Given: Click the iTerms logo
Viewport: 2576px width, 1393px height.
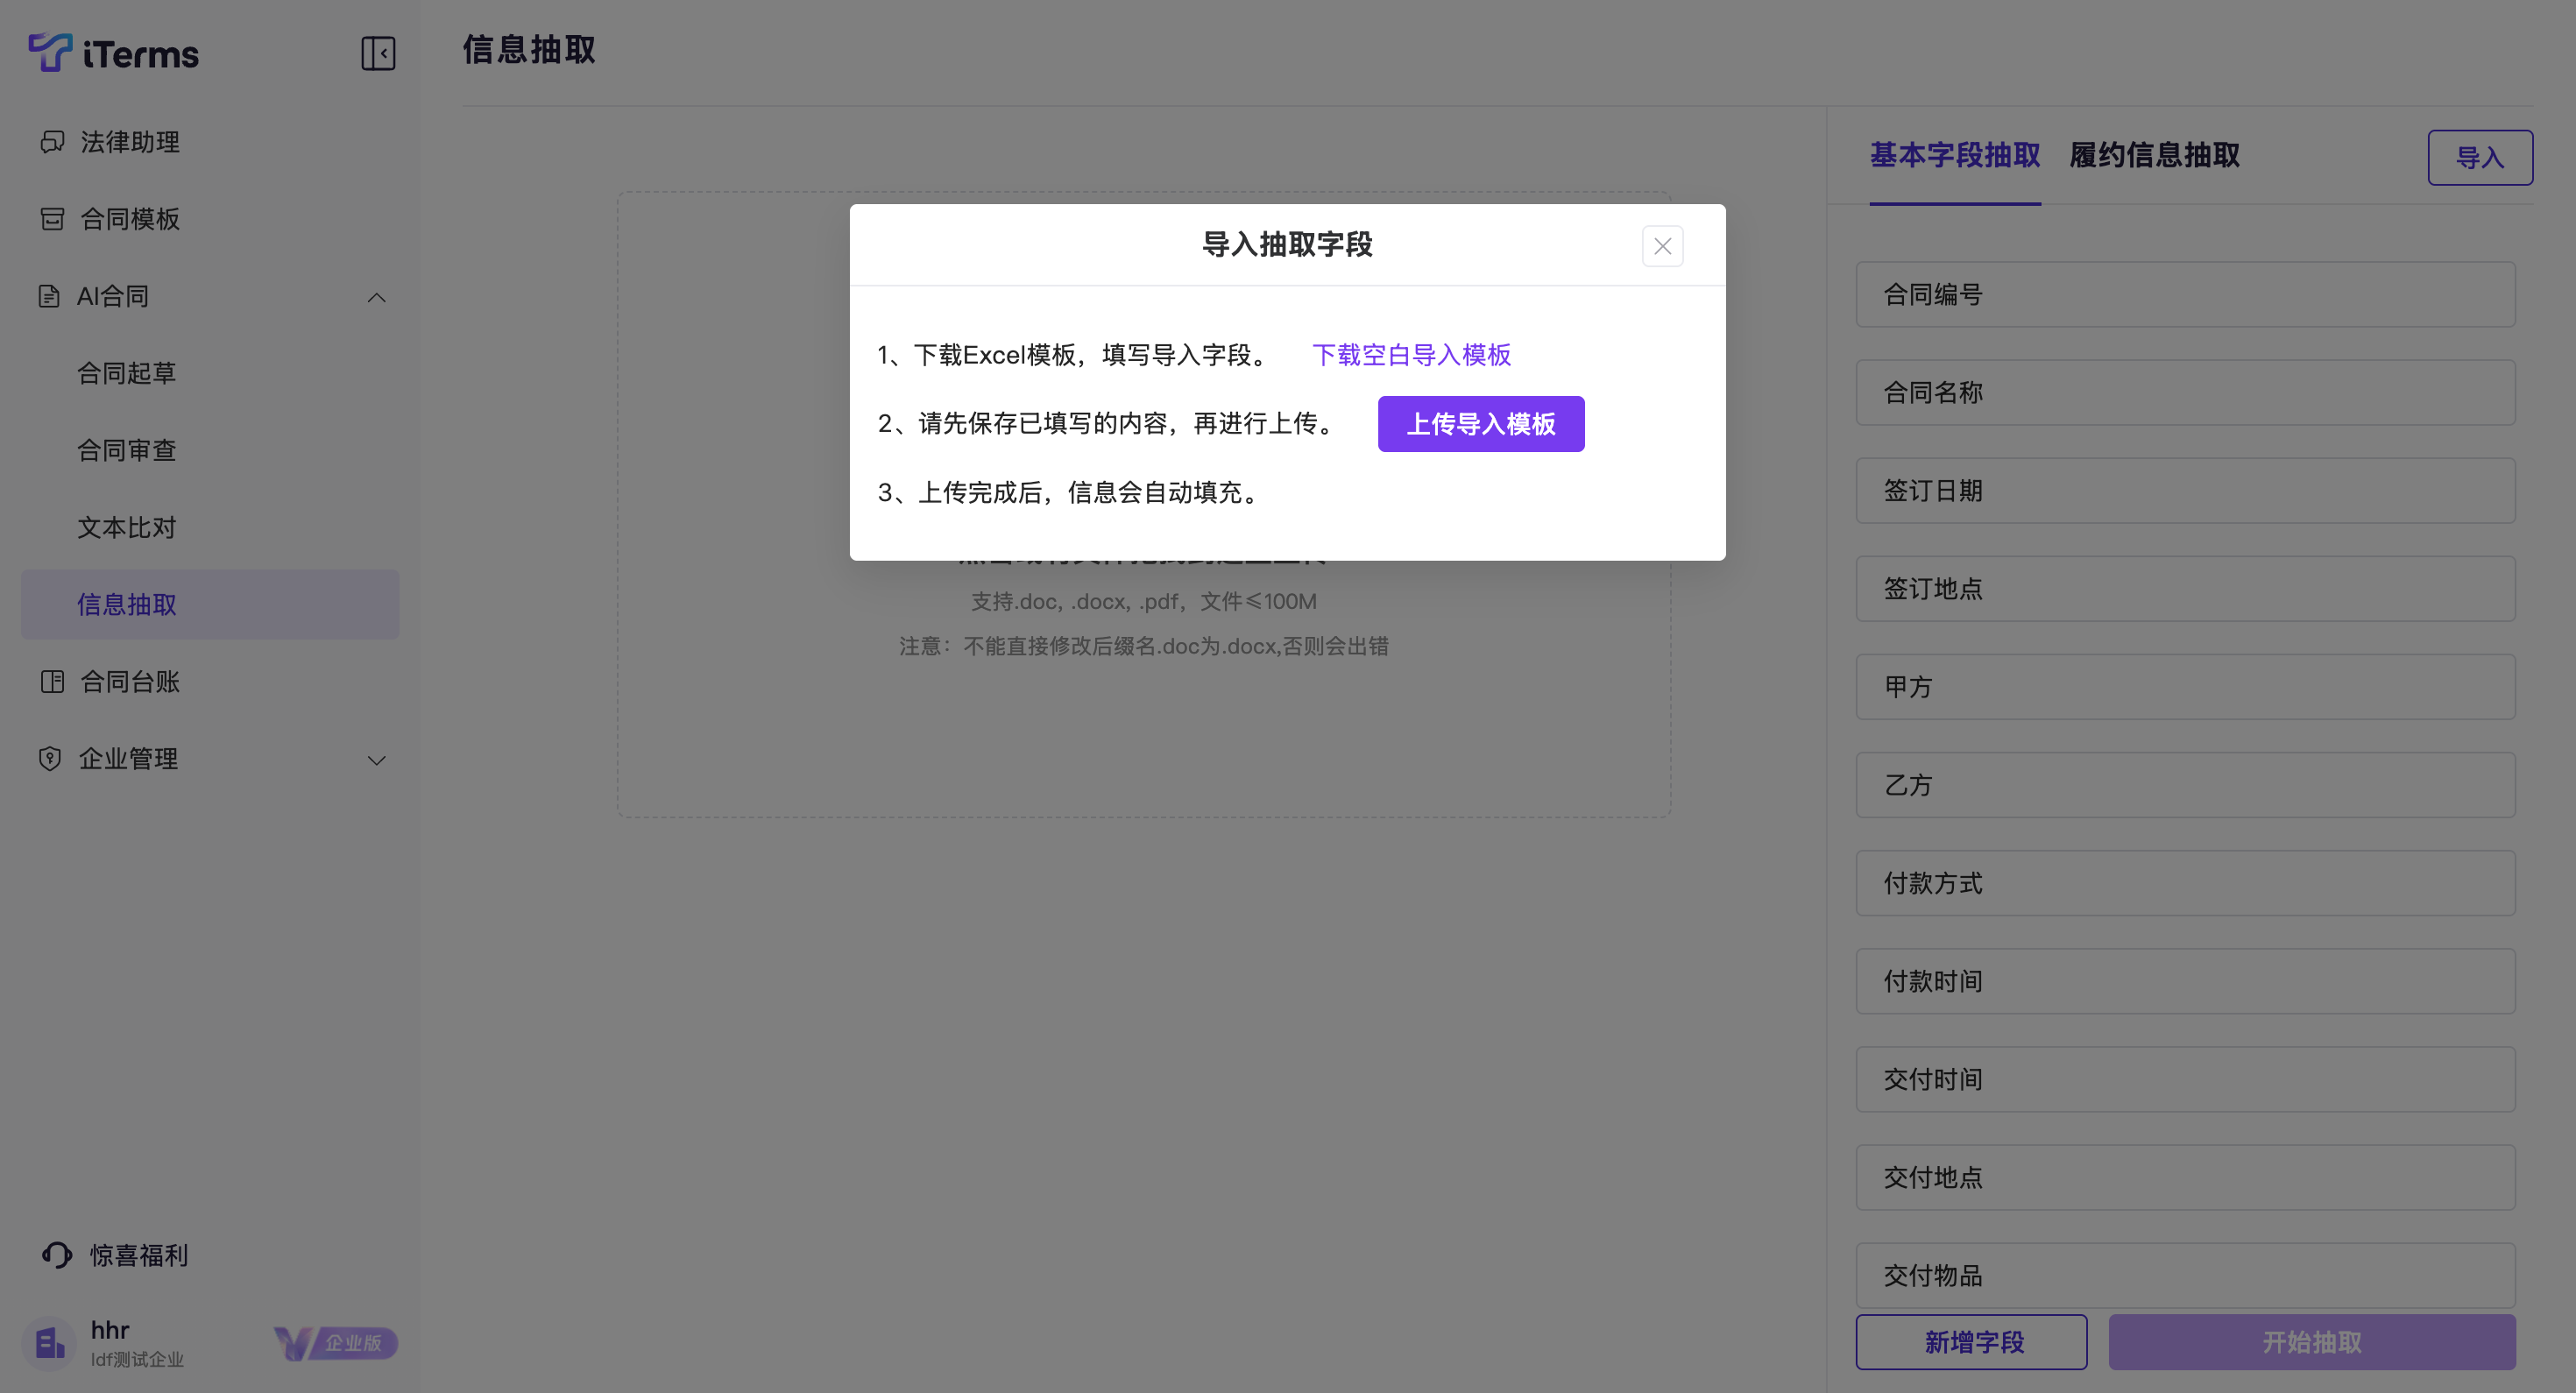Looking at the screenshot, I should point(114,53).
